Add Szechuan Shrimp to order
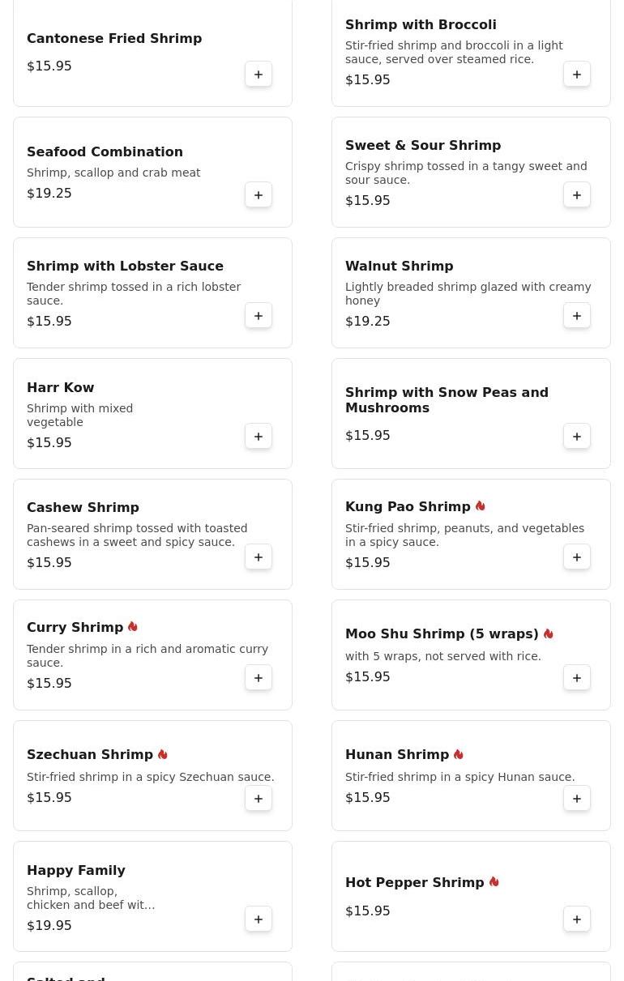The height and width of the screenshot is (981, 624). pos(259,799)
